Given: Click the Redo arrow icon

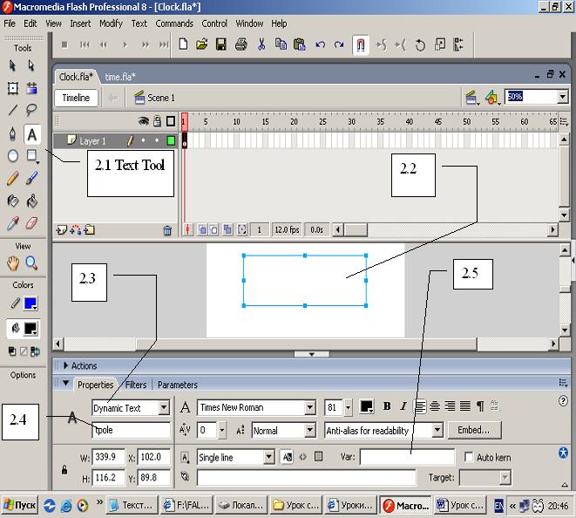Looking at the screenshot, I should [339, 44].
